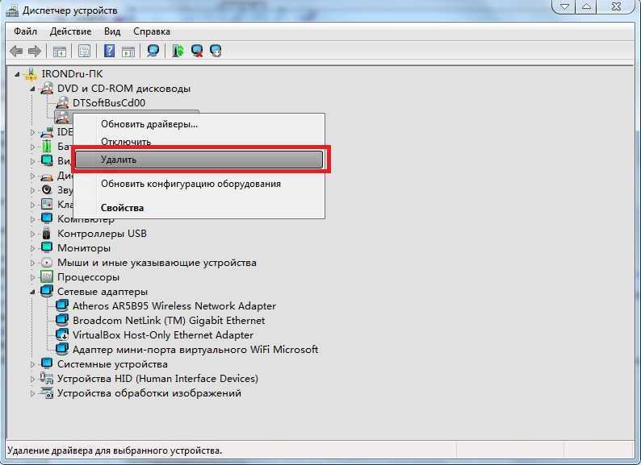Collapse the IRONDru-ПК root node
The image size is (641, 465).
pos(17,74)
